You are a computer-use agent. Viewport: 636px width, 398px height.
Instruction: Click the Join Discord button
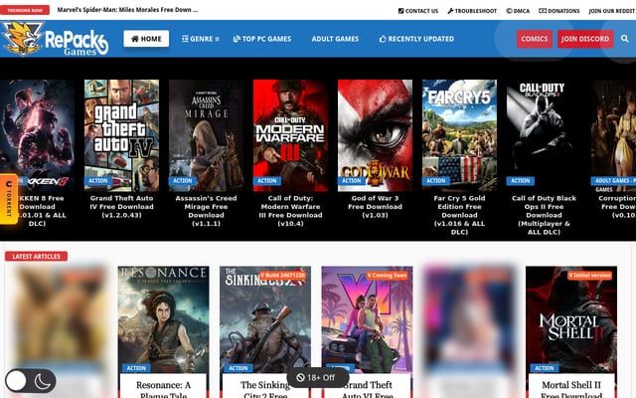pos(585,39)
